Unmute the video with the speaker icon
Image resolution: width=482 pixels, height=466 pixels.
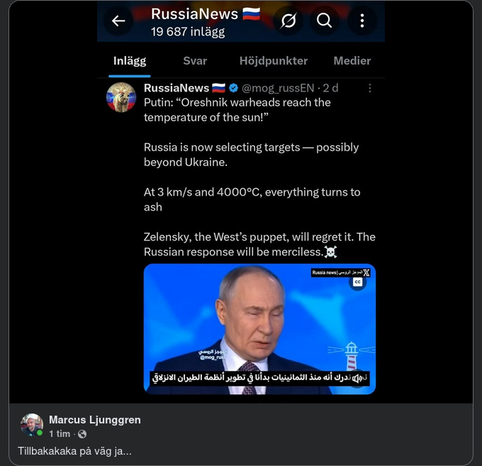tap(357, 379)
